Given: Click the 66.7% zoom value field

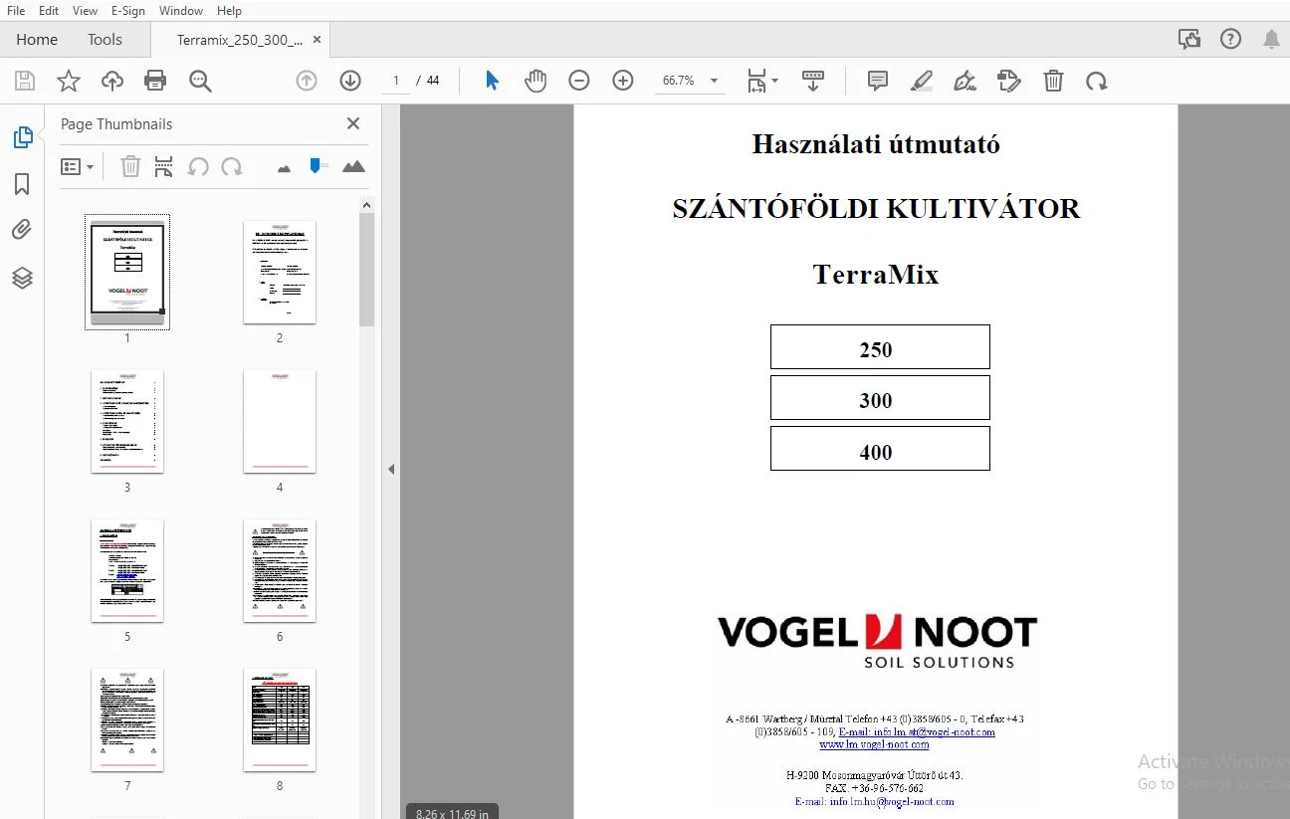Looking at the screenshot, I should (x=679, y=81).
